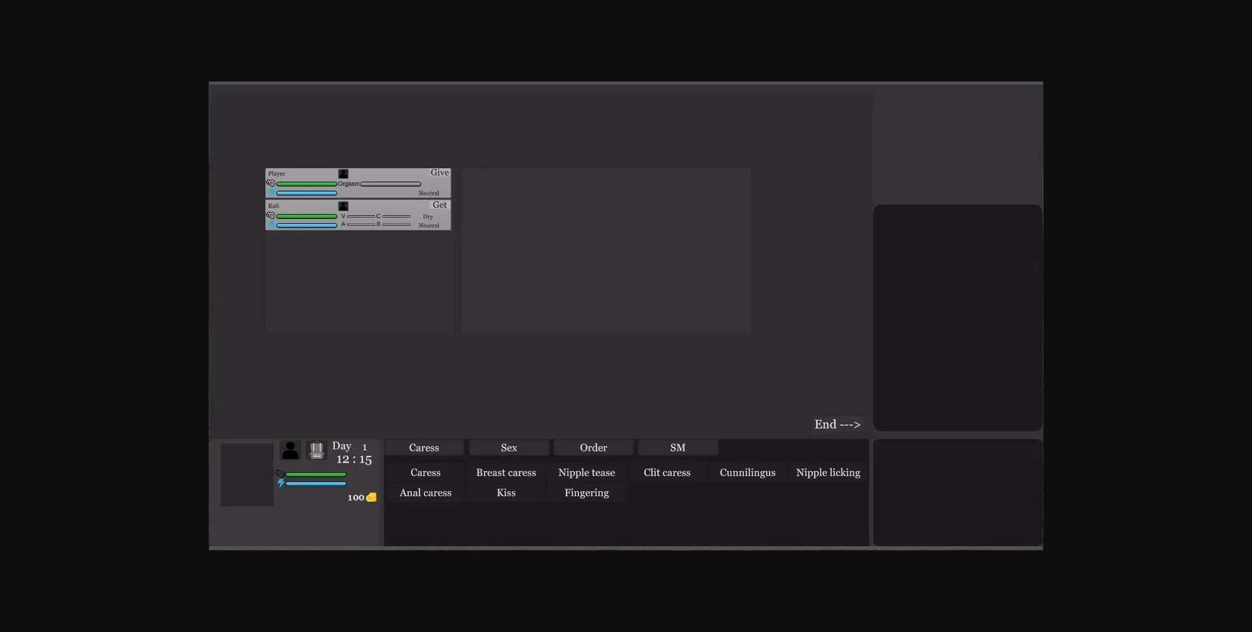The height and width of the screenshot is (632, 1252).
Task: Click Kali's green mood bar
Action: coord(306,216)
